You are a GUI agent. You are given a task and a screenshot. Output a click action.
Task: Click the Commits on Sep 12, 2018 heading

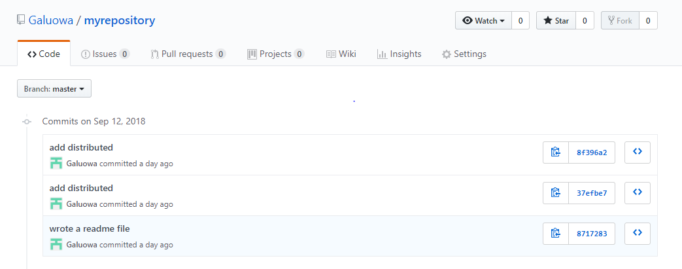point(94,121)
